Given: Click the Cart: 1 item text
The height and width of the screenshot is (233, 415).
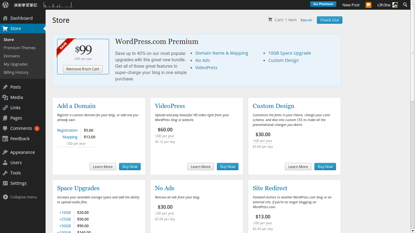Looking at the screenshot, I should coord(286,20).
